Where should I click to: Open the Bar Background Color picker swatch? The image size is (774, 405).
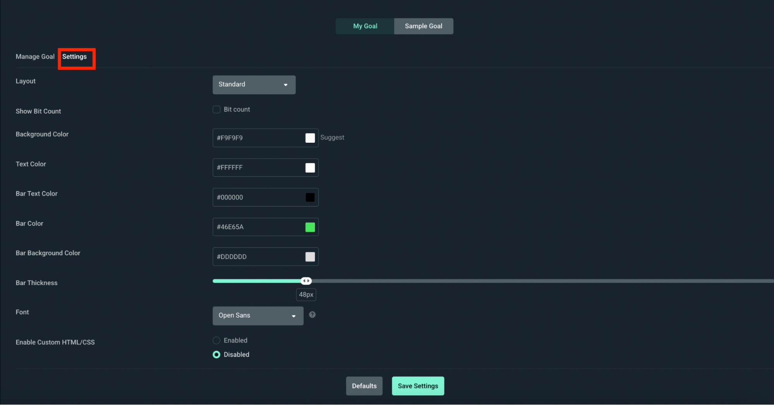[x=310, y=256]
